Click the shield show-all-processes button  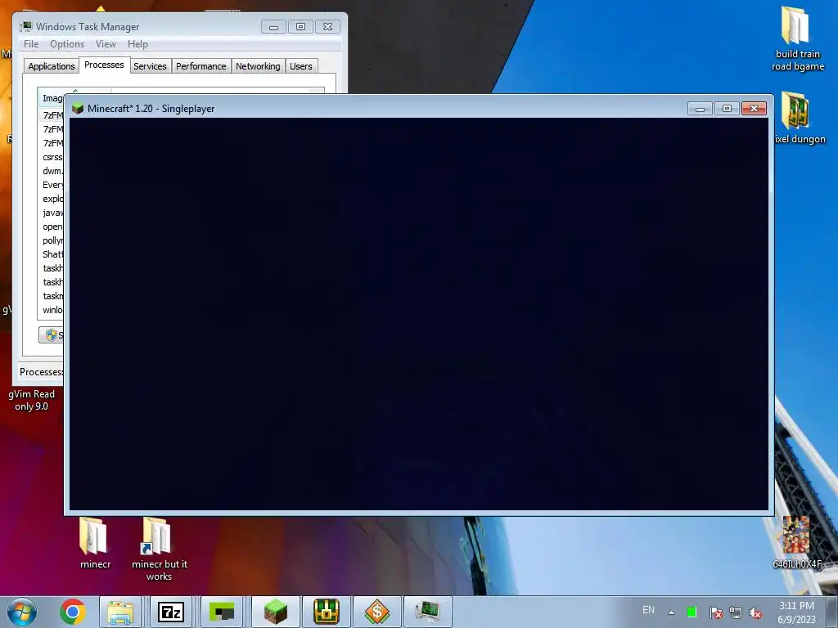[52, 334]
